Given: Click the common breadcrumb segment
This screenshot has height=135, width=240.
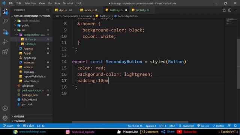Looking at the screenshot, I should 86,16.
